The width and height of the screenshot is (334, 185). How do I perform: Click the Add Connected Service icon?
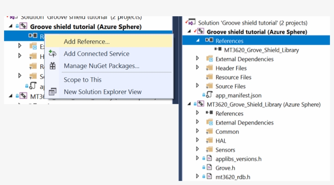pos(53,53)
